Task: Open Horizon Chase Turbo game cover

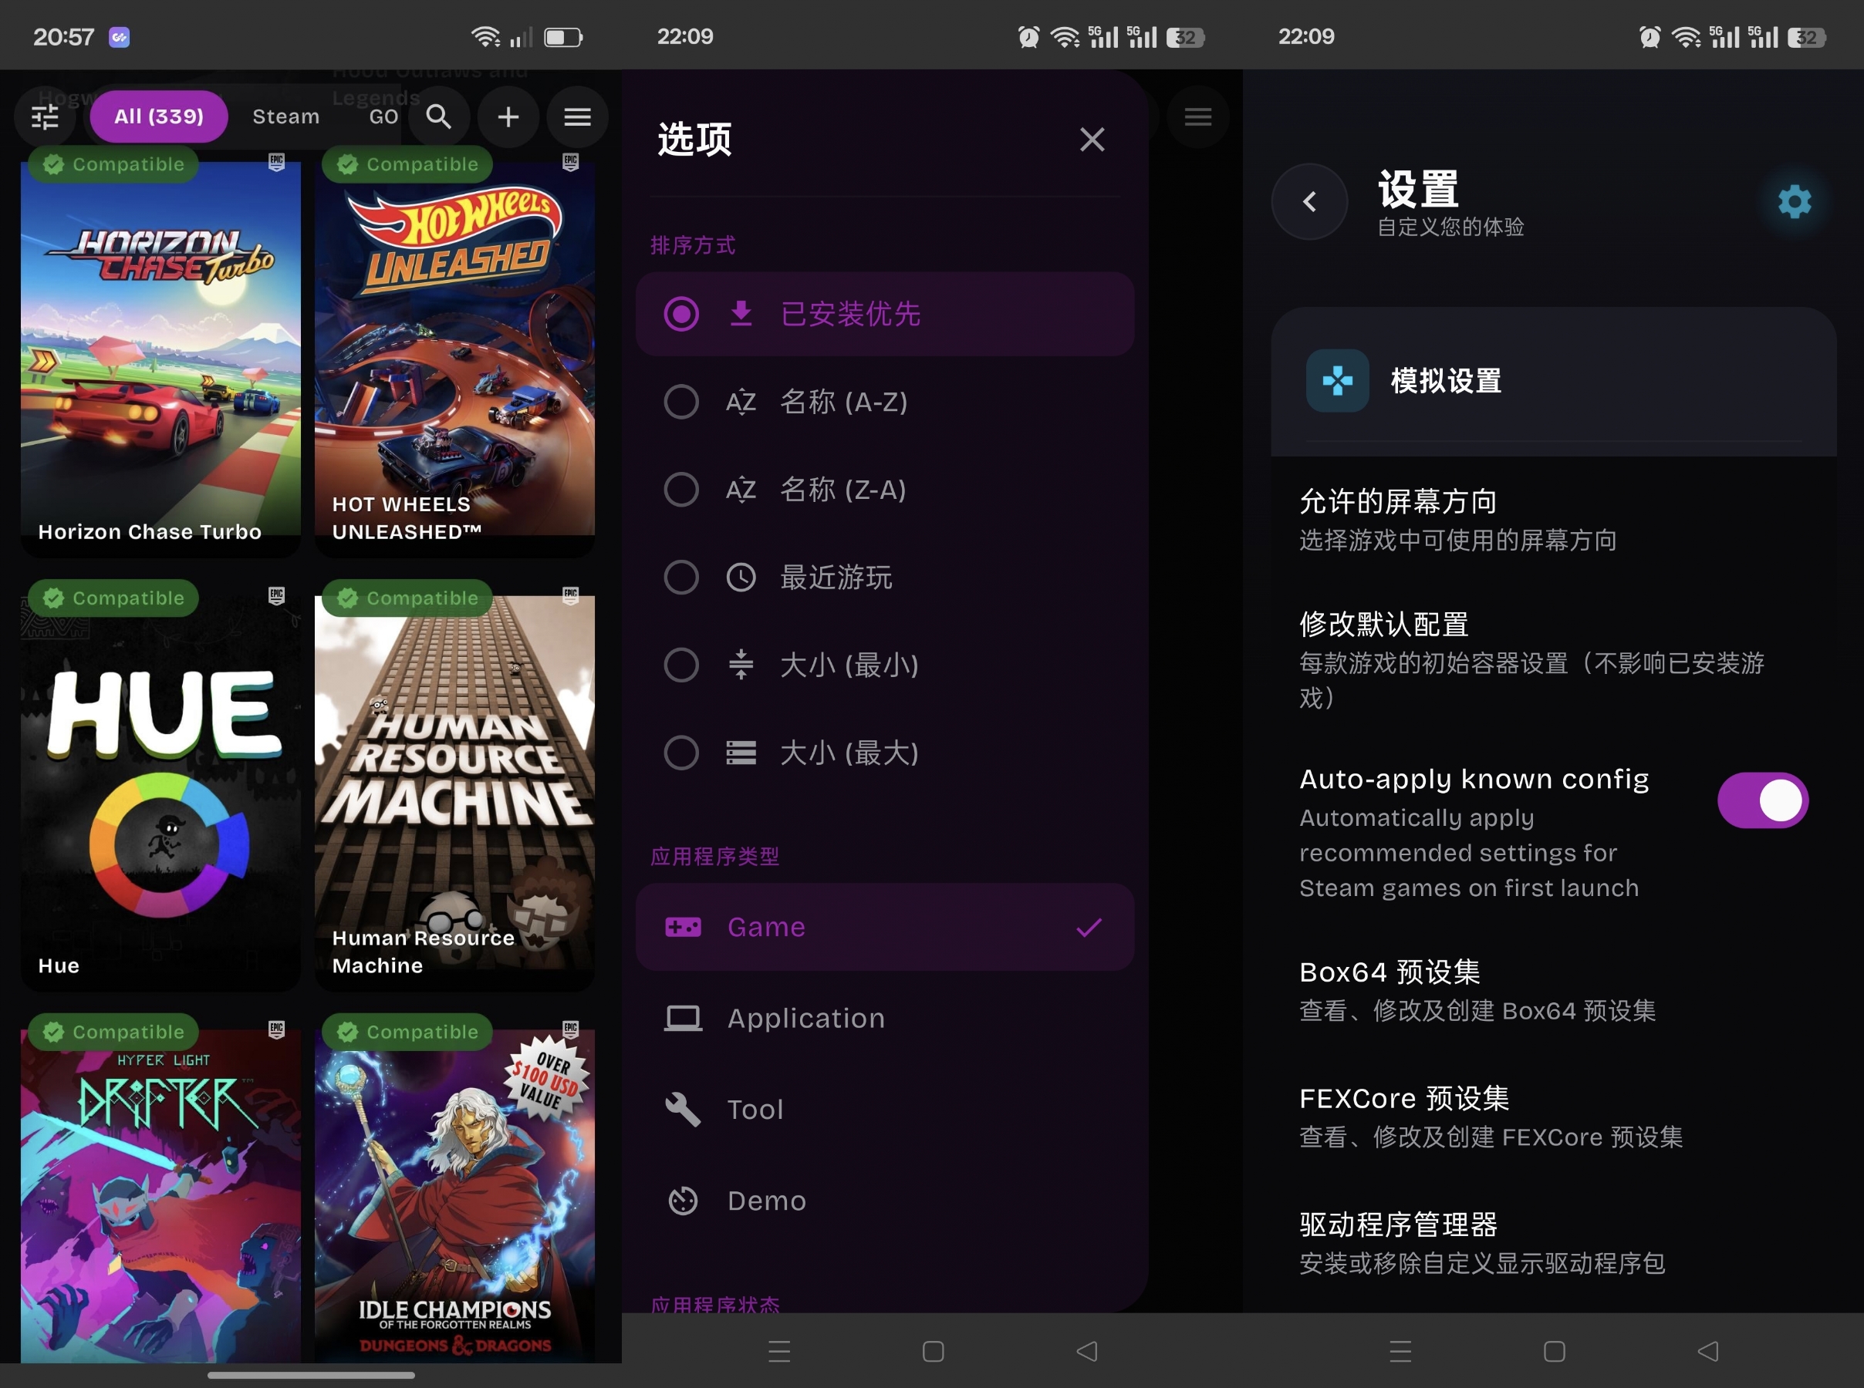Action: pos(160,353)
